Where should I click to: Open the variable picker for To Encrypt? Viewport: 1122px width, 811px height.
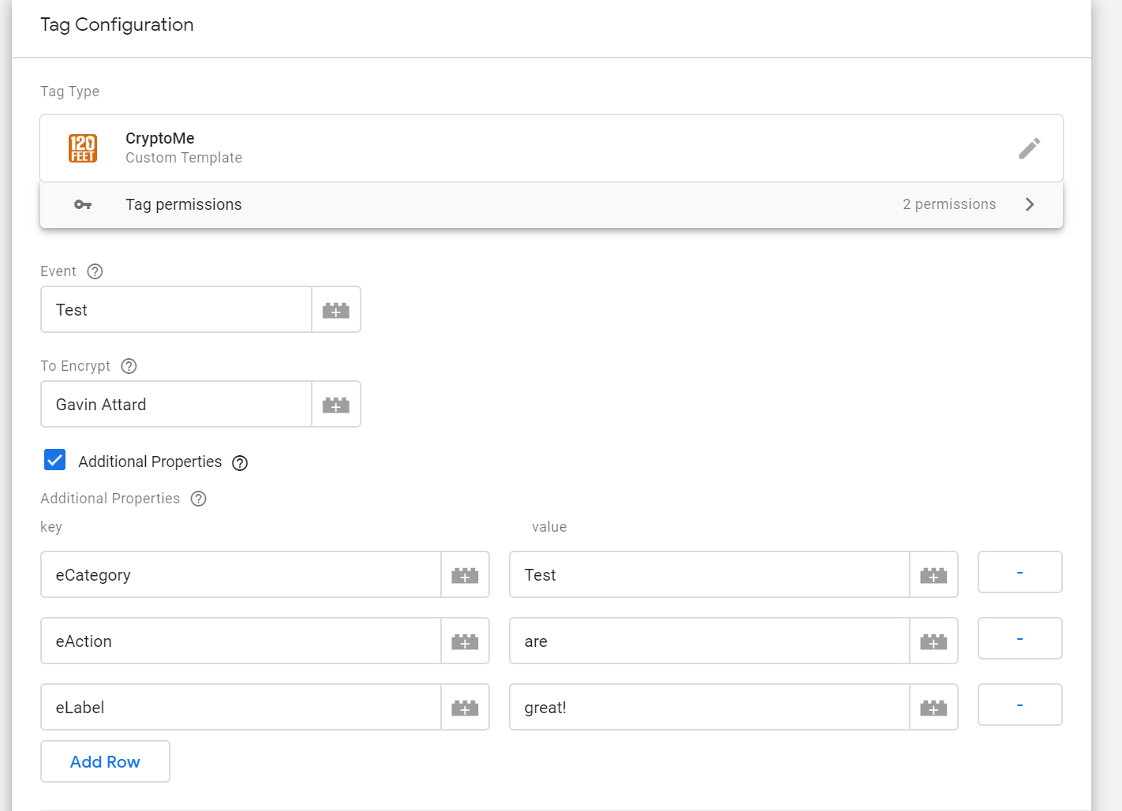(336, 404)
